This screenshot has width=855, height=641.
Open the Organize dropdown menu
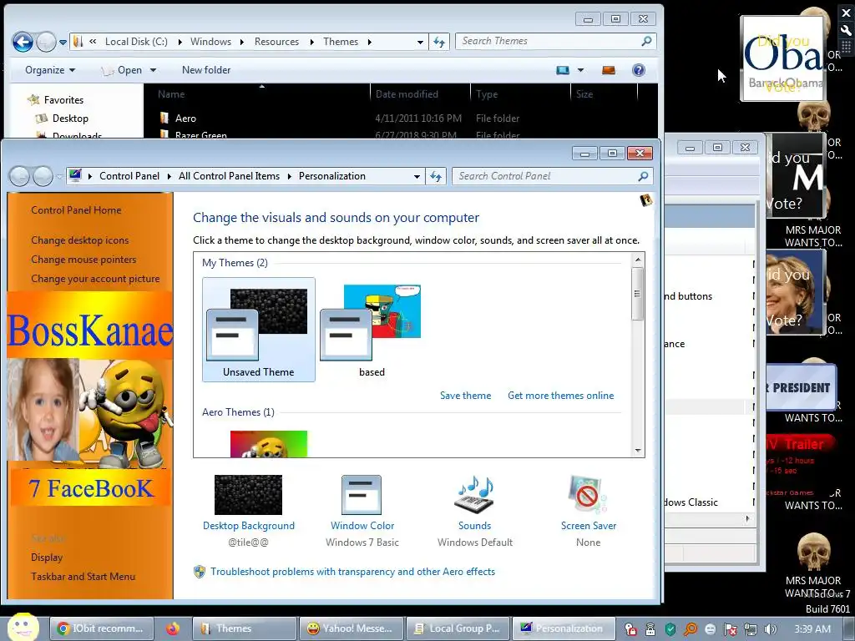[50, 70]
